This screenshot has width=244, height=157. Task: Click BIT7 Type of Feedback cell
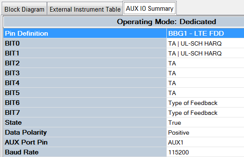[205, 113]
